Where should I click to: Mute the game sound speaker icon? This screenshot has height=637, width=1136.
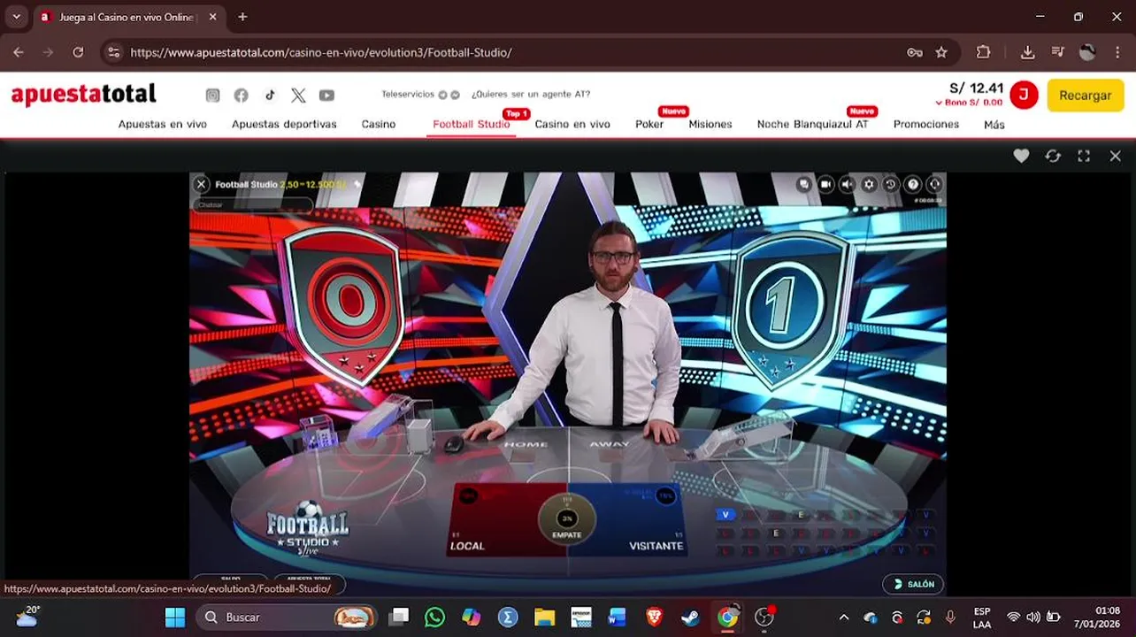pyautogui.click(x=848, y=184)
